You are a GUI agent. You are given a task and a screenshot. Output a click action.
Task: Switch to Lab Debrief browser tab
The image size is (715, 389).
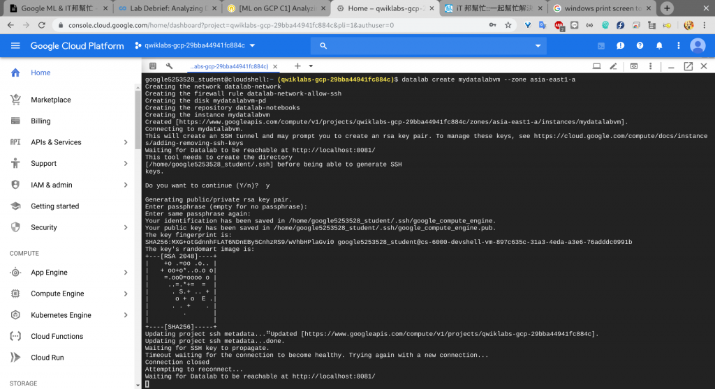pos(166,8)
